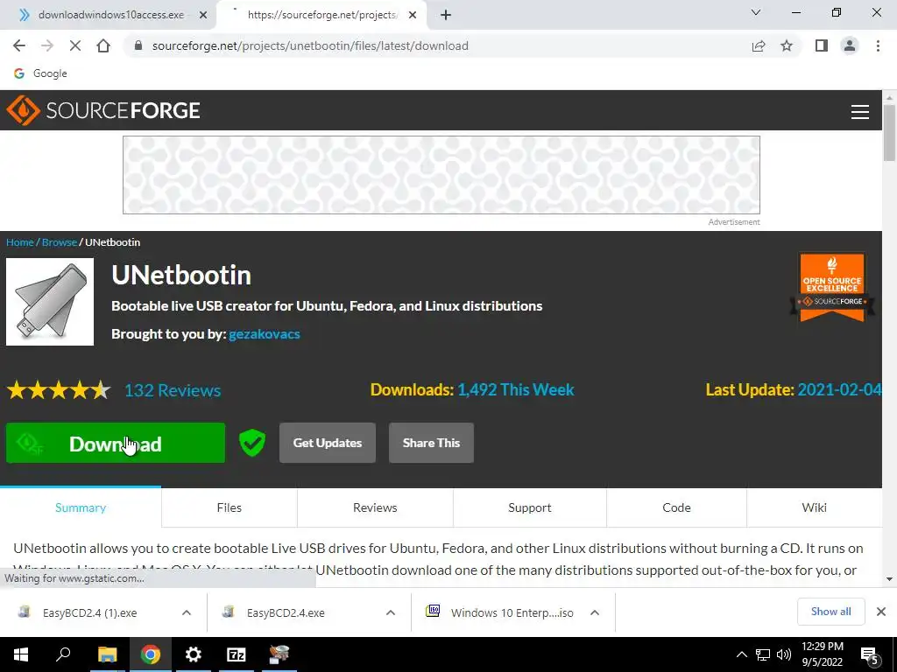The image size is (897, 672).
Task: Click the volume speaker tray icon
Action: pyautogui.click(x=784, y=654)
